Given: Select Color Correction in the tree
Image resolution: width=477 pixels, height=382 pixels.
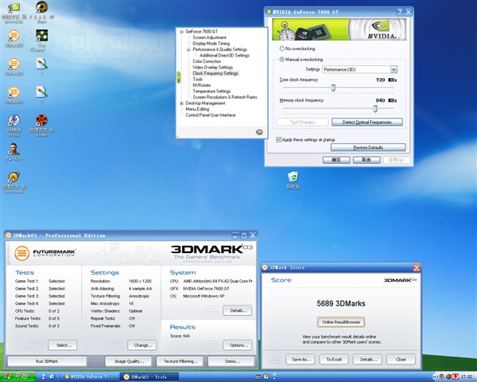Looking at the screenshot, I should pyautogui.click(x=207, y=61).
